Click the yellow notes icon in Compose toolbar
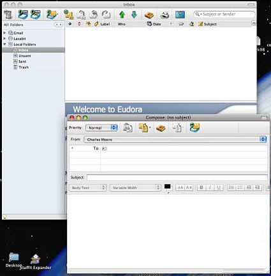This screenshot has height=276, width=271. 143,128
